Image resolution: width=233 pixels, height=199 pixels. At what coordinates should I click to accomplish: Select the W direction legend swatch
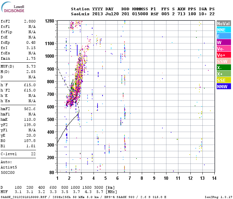(224, 42)
